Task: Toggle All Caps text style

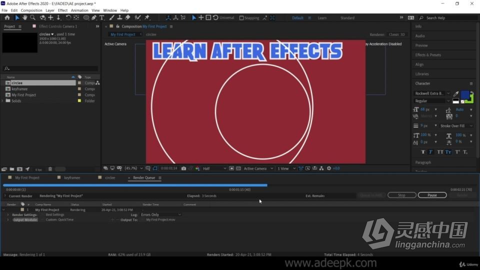Action: (440, 152)
